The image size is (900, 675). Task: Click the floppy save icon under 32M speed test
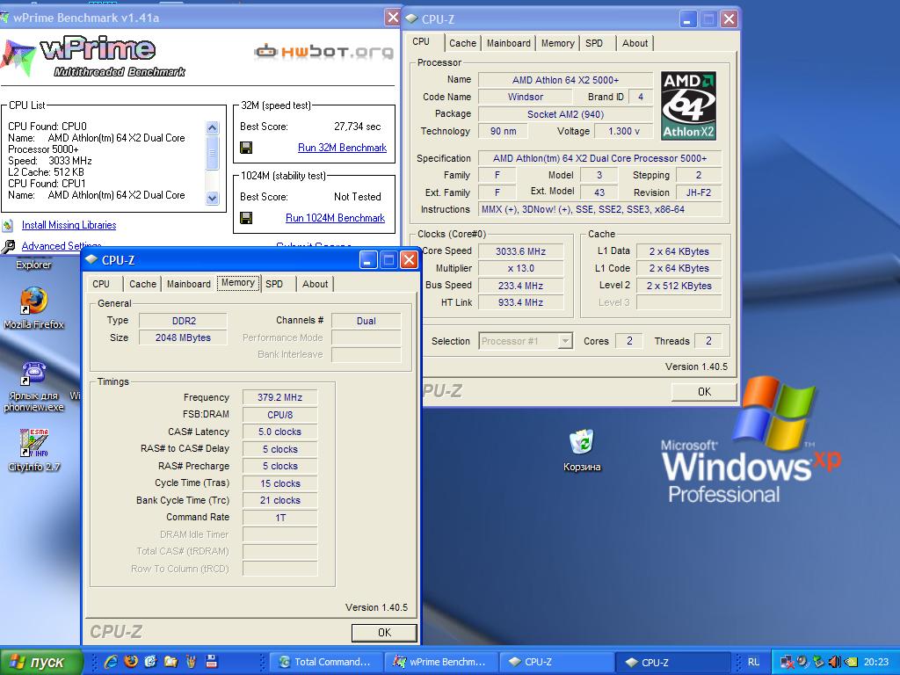click(x=246, y=148)
